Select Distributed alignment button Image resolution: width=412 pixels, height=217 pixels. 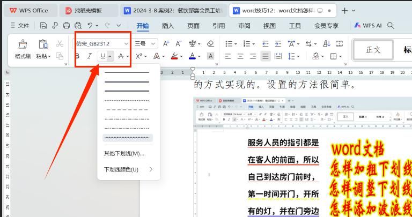(x=278, y=56)
